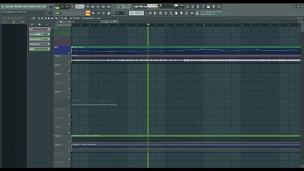Open the chat speech bubble icon
The width and height of the screenshot is (304, 171).
coord(219,7)
